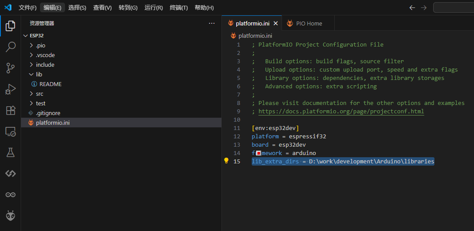Open the 终端(T) menu
The width and height of the screenshot is (474, 231).
pyautogui.click(x=178, y=8)
